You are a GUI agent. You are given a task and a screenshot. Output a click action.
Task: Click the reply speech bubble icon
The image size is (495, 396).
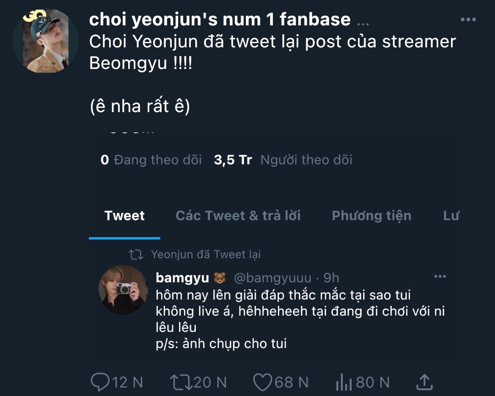coord(100,382)
